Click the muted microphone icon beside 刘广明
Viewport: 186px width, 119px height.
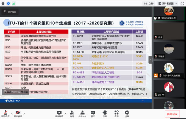pyautogui.click(x=156, y=95)
